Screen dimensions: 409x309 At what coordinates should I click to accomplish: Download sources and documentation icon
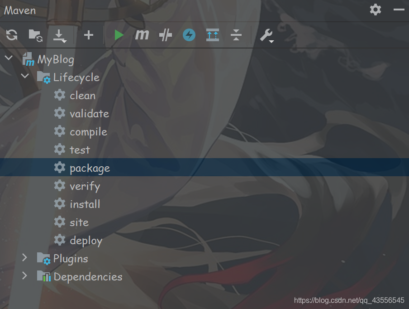click(60, 36)
